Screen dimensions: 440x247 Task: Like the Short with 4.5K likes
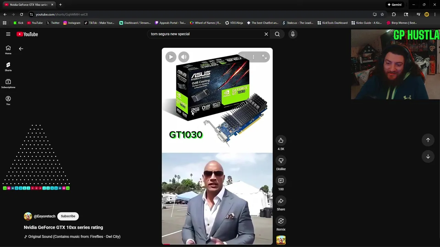(x=281, y=140)
